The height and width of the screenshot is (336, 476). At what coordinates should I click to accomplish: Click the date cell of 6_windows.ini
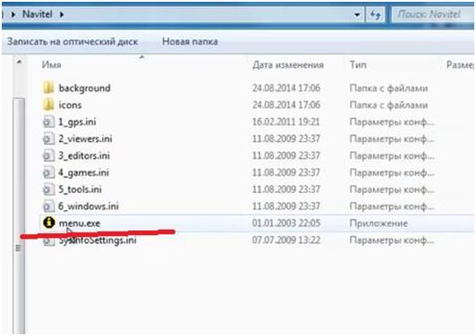pyautogui.click(x=286, y=206)
